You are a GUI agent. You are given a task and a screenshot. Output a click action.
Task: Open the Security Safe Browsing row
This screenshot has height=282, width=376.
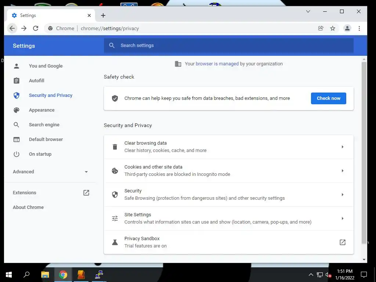[x=228, y=195]
